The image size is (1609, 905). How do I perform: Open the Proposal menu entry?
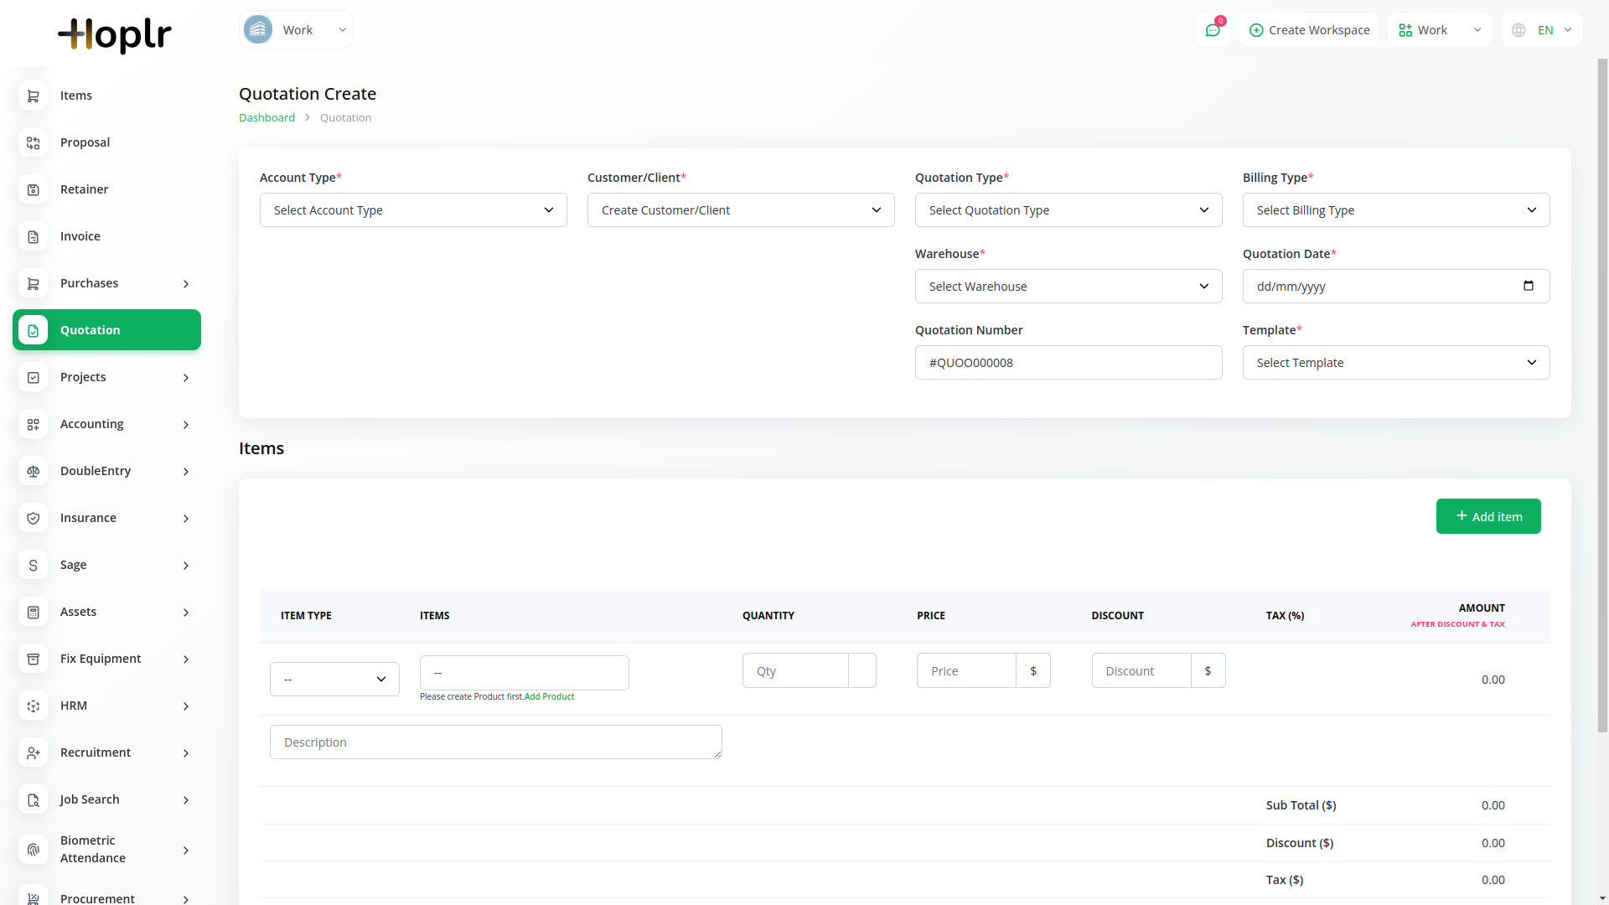pos(106,142)
